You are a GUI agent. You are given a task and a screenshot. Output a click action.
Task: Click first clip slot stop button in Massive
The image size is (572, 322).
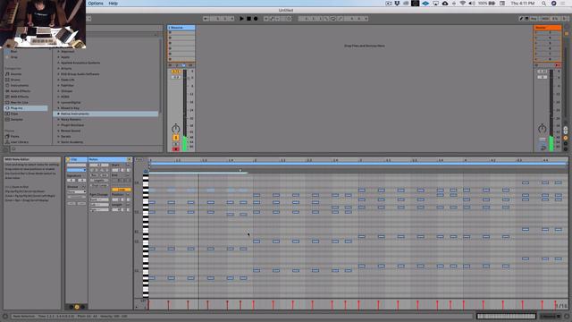pos(170,33)
